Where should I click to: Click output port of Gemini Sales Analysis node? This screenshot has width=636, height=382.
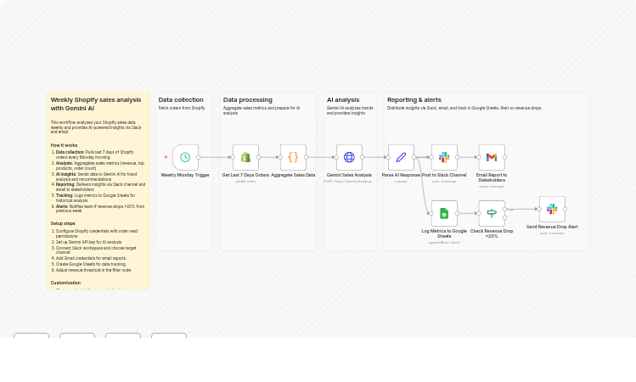pos(363,157)
